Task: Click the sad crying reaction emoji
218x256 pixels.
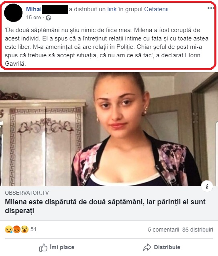Action: coord(9,230)
